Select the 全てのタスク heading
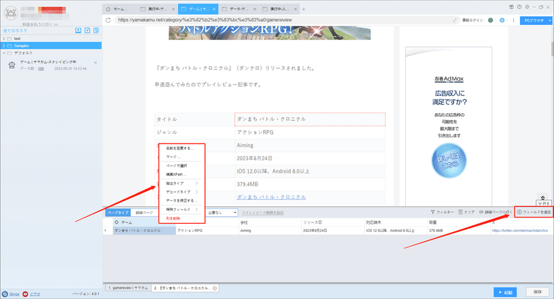This screenshot has width=554, height=299. coord(15,30)
